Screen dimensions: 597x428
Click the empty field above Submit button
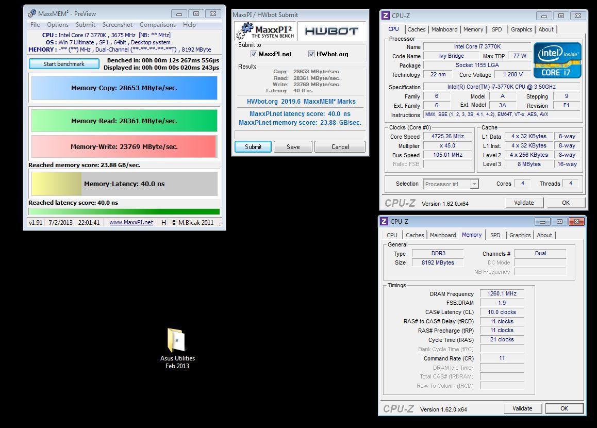pos(300,135)
